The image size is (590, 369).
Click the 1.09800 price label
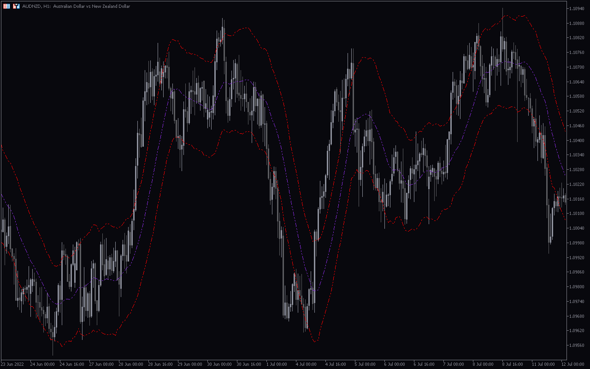pyautogui.click(x=577, y=287)
